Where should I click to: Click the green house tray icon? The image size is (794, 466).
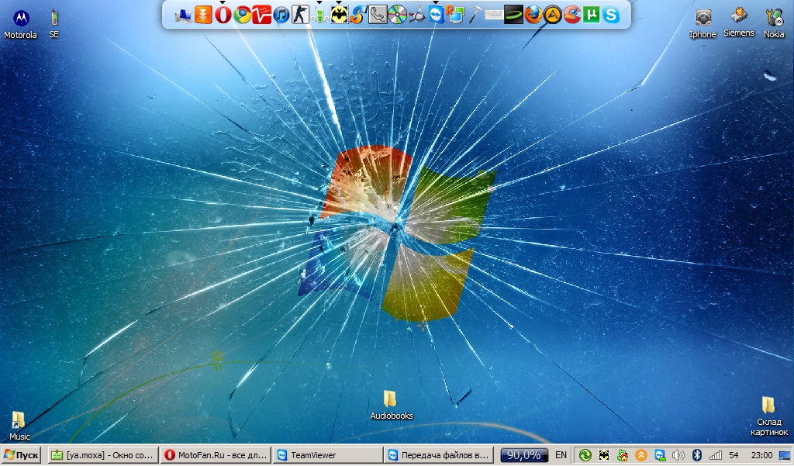point(623,455)
